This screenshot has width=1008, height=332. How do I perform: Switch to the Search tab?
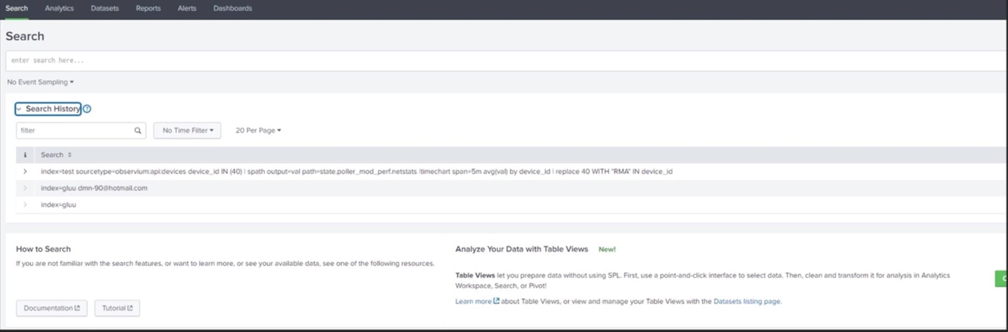pos(17,8)
